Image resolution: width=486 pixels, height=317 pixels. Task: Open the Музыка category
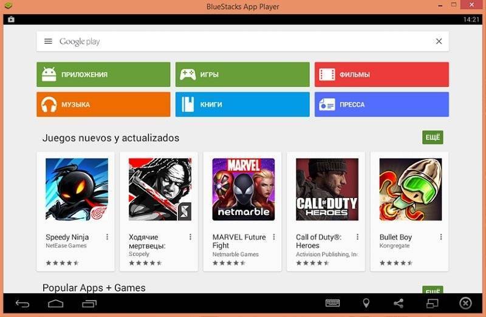coord(103,104)
